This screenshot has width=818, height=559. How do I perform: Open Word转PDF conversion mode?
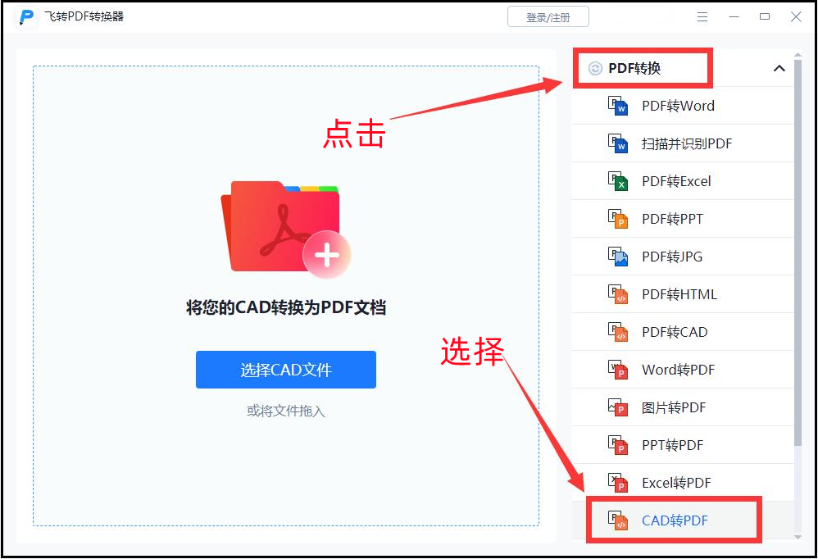(683, 370)
